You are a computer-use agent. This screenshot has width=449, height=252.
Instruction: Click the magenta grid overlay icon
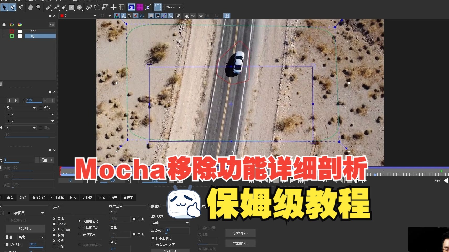click(x=140, y=7)
